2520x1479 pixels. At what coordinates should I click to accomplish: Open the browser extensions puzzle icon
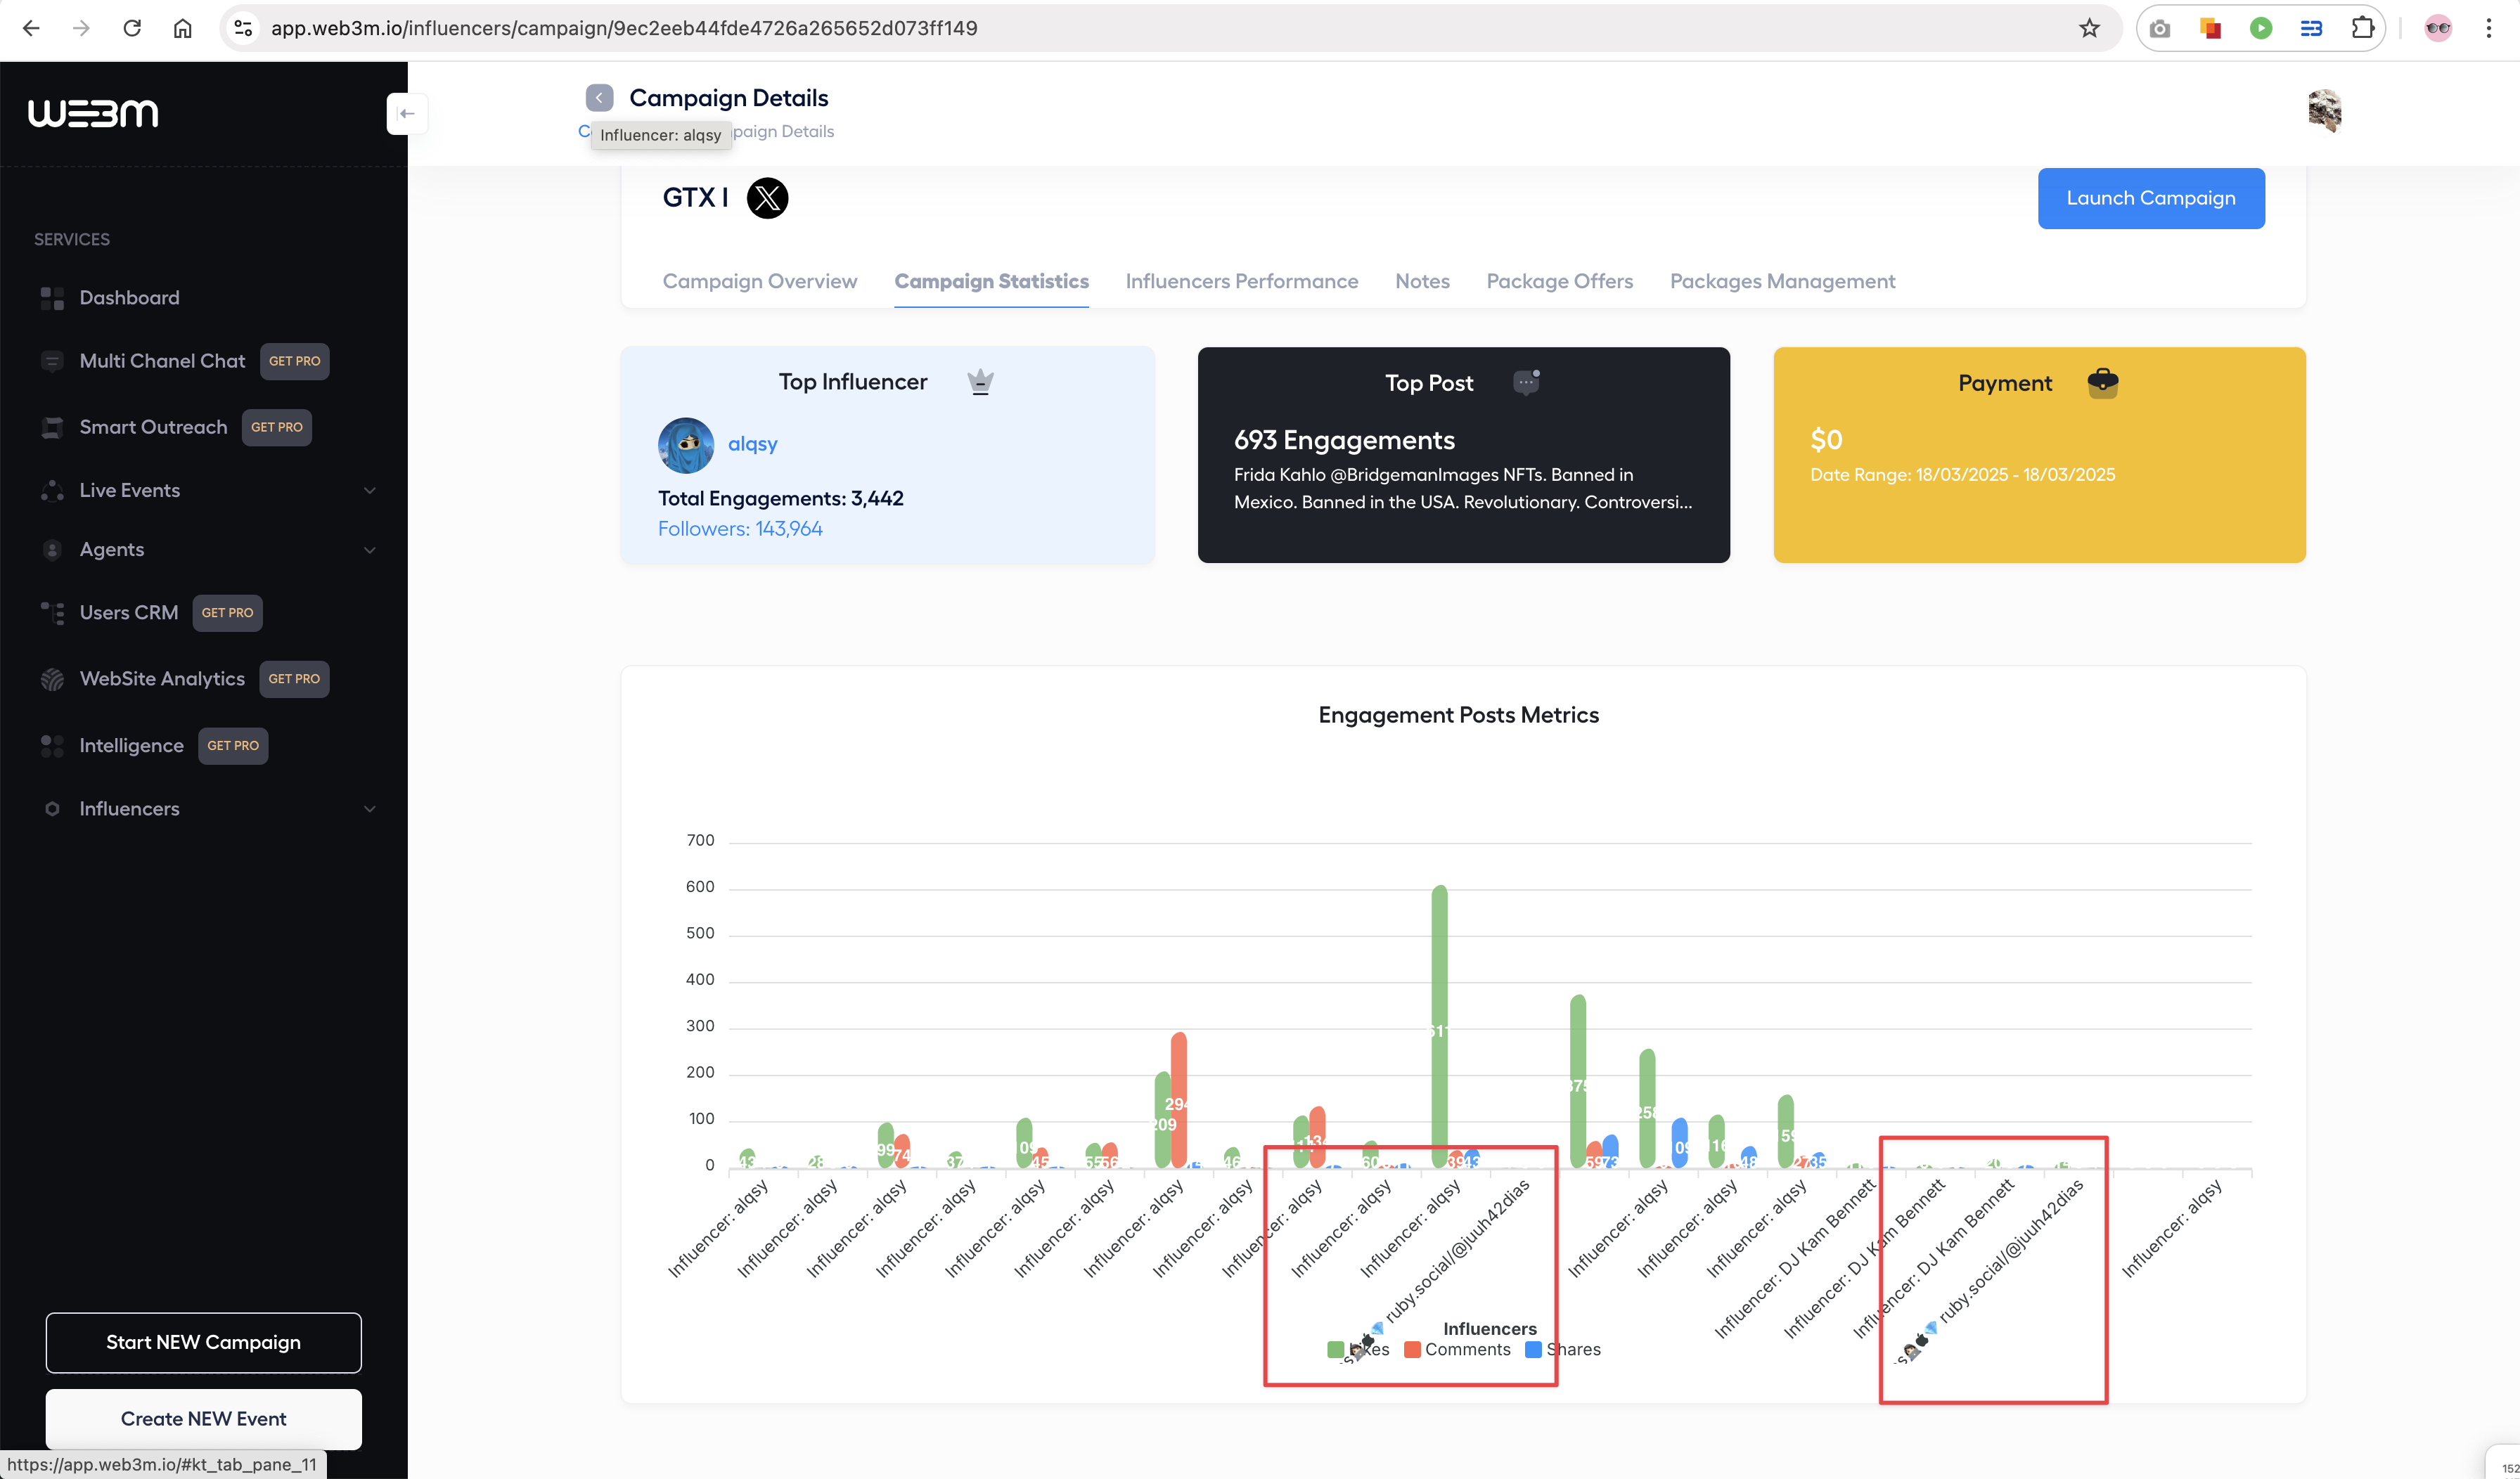pyautogui.click(x=2363, y=28)
